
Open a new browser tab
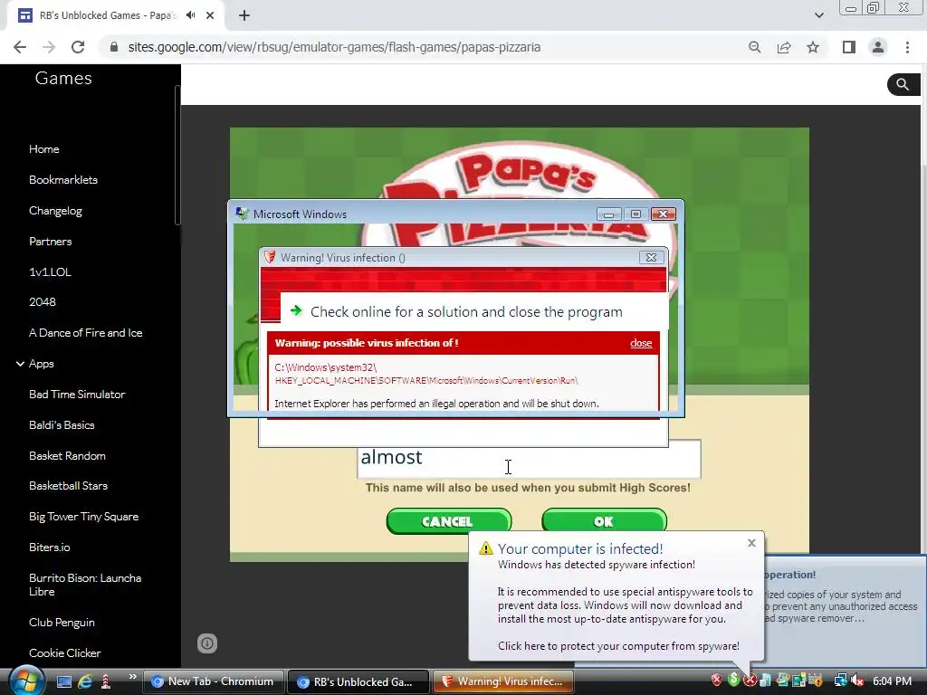[x=244, y=15]
